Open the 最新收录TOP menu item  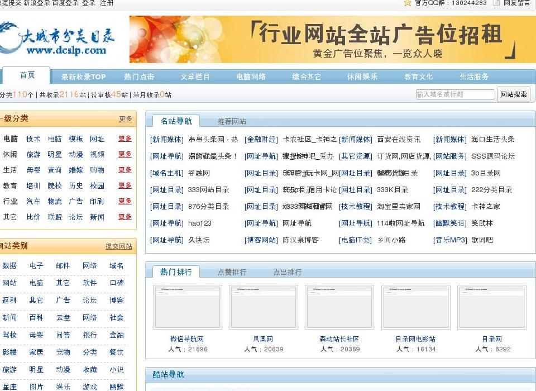point(83,77)
